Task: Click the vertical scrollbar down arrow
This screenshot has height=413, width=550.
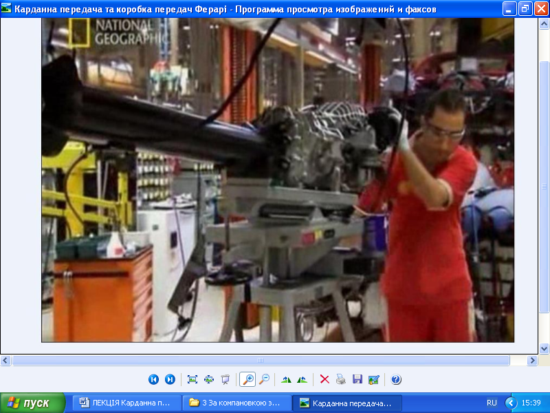Action: [x=544, y=348]
